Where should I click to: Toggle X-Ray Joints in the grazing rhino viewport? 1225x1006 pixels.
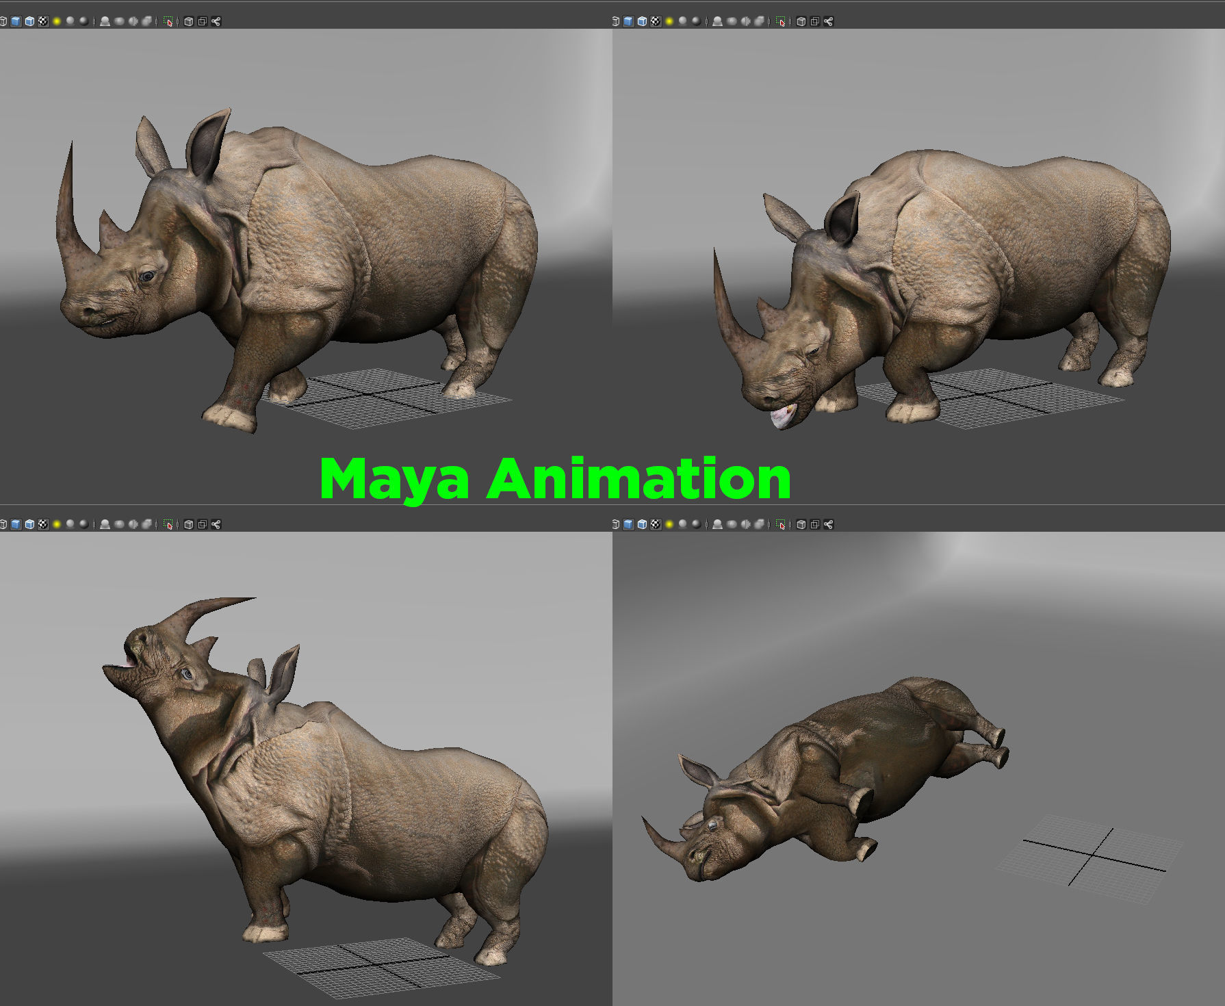click(x=828, y=21)
